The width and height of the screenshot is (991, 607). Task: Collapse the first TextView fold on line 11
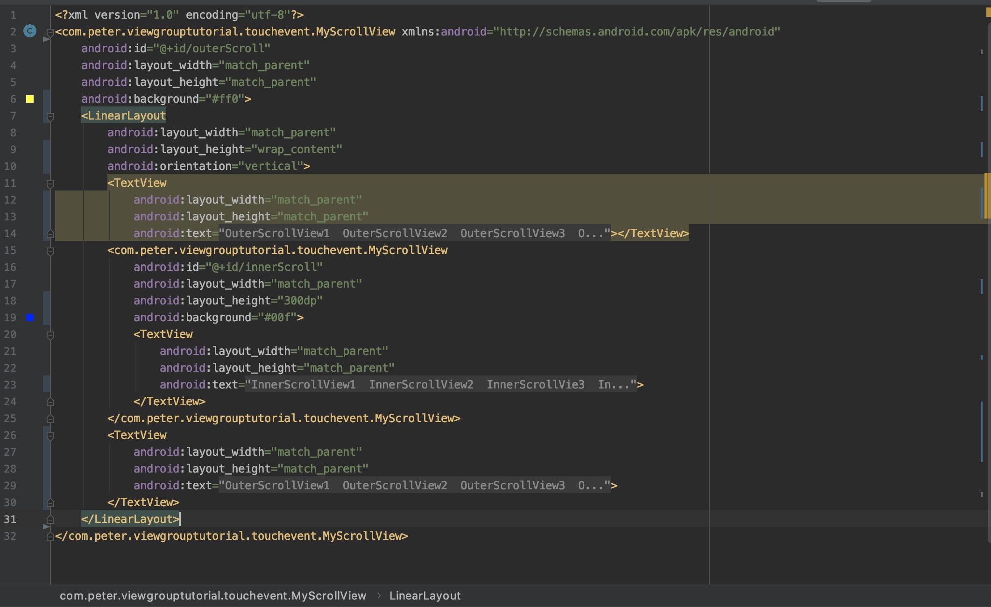click(50, 184)
